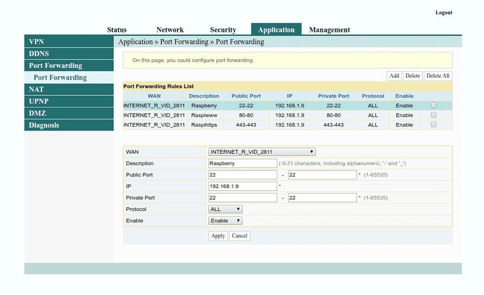Image resolution: width=484 pixels, height=295 pixels.
Task: Click Apply to save the rule
Action: click(x=218, y=236)
